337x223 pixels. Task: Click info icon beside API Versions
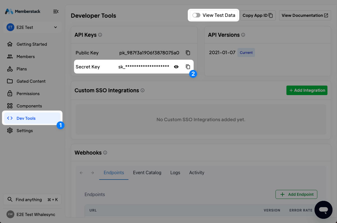[x=243, y=35]
